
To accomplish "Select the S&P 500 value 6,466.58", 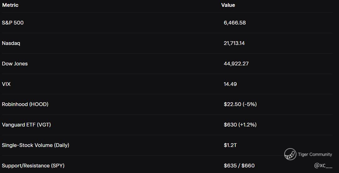I will (235, 23).
